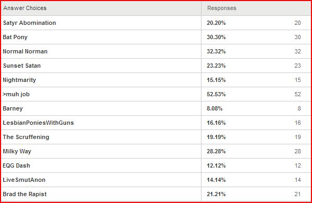Click the LiveSmutAnon answer label
This screenshot has width=312, height=203.
[x=24, y=180]
